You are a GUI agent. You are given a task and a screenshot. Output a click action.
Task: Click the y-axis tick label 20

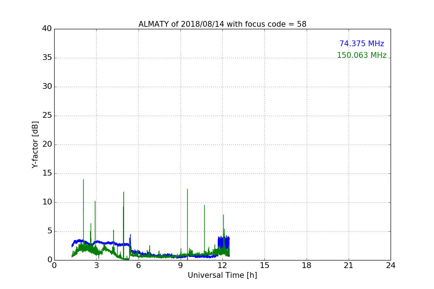coord(46,144)
